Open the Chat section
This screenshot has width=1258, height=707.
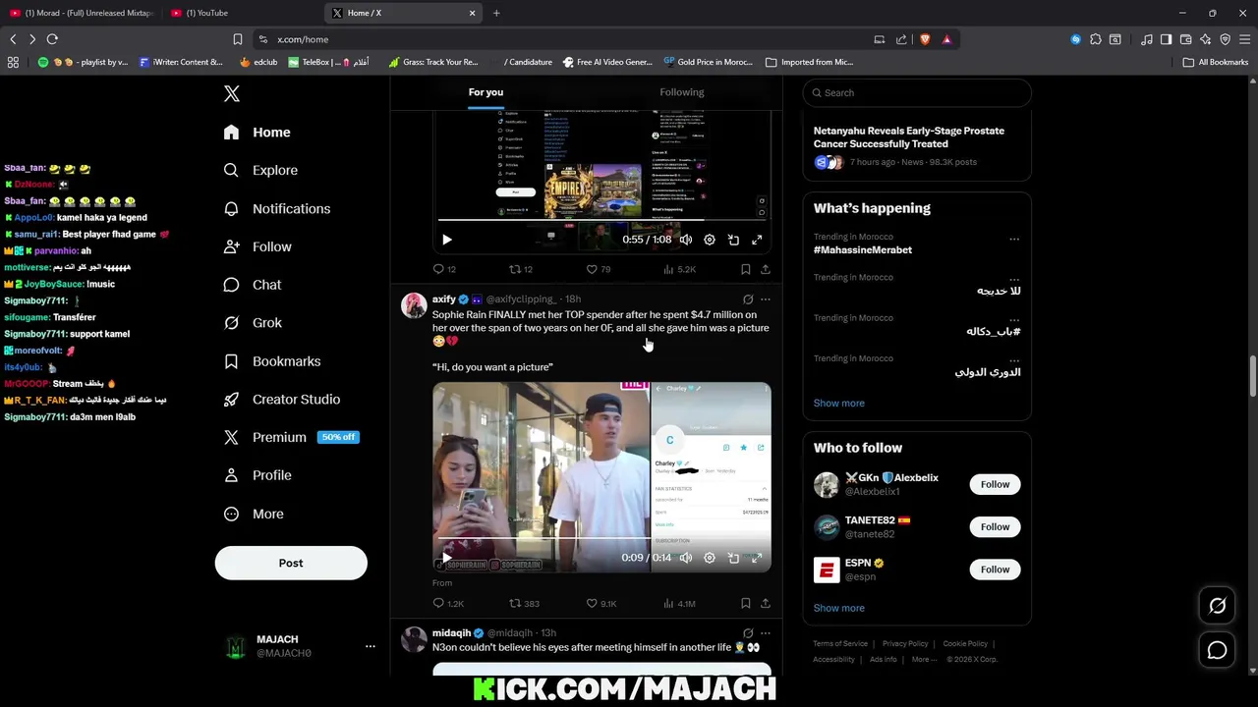pos(254,285)
